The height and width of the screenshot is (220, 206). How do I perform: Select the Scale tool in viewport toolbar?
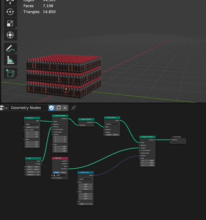[x=10, y=24]
